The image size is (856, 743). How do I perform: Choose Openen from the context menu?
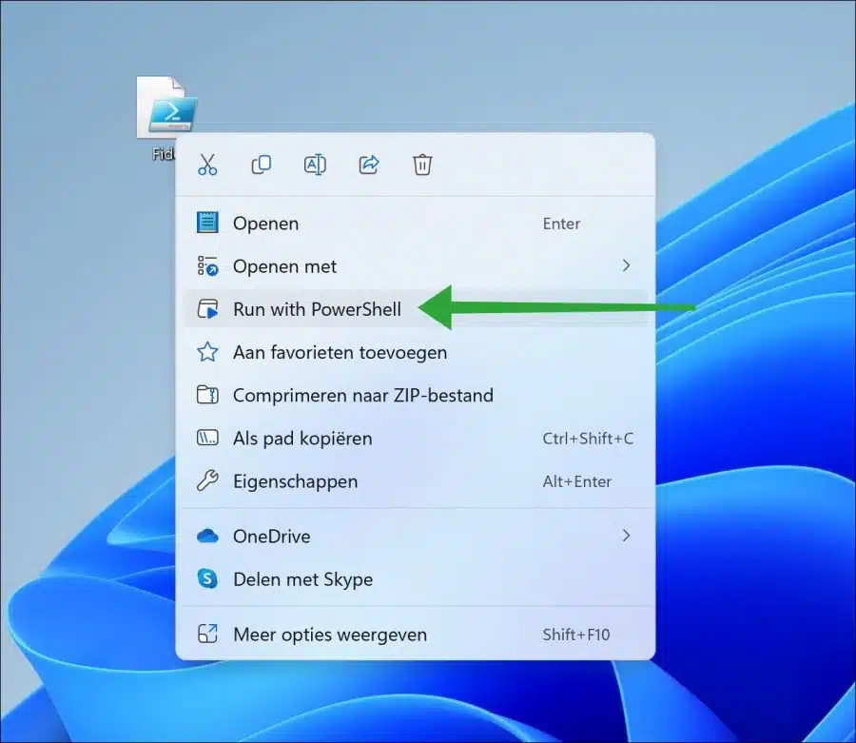(416, 224)
